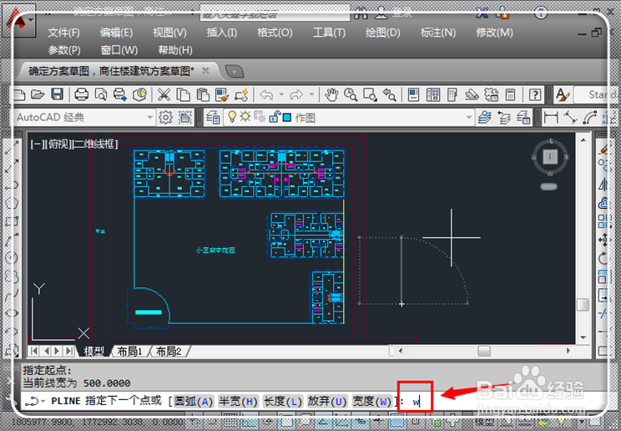Select the Zoom Realtime magnifier
The height and width of the screenshot is (431, 621).
[x=351, y=94]
